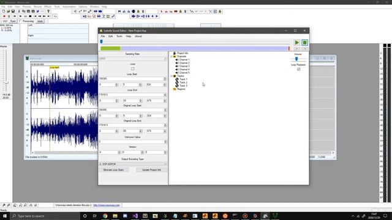Open the Sampling Rate dropdown
392x220 pixels.
[133, 59]
